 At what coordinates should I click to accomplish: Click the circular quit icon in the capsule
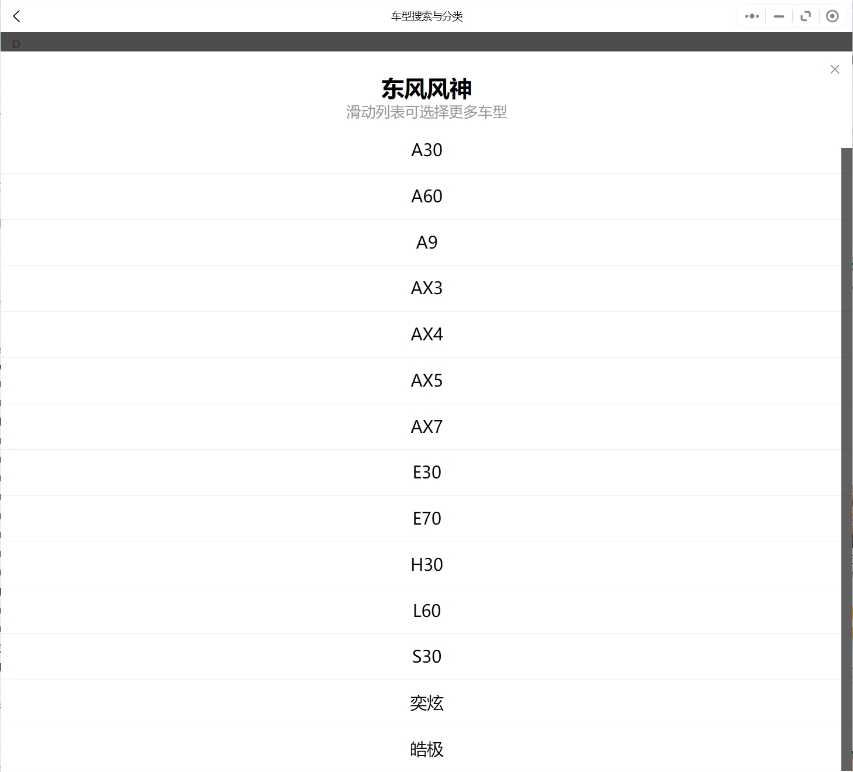coord(833,16)
